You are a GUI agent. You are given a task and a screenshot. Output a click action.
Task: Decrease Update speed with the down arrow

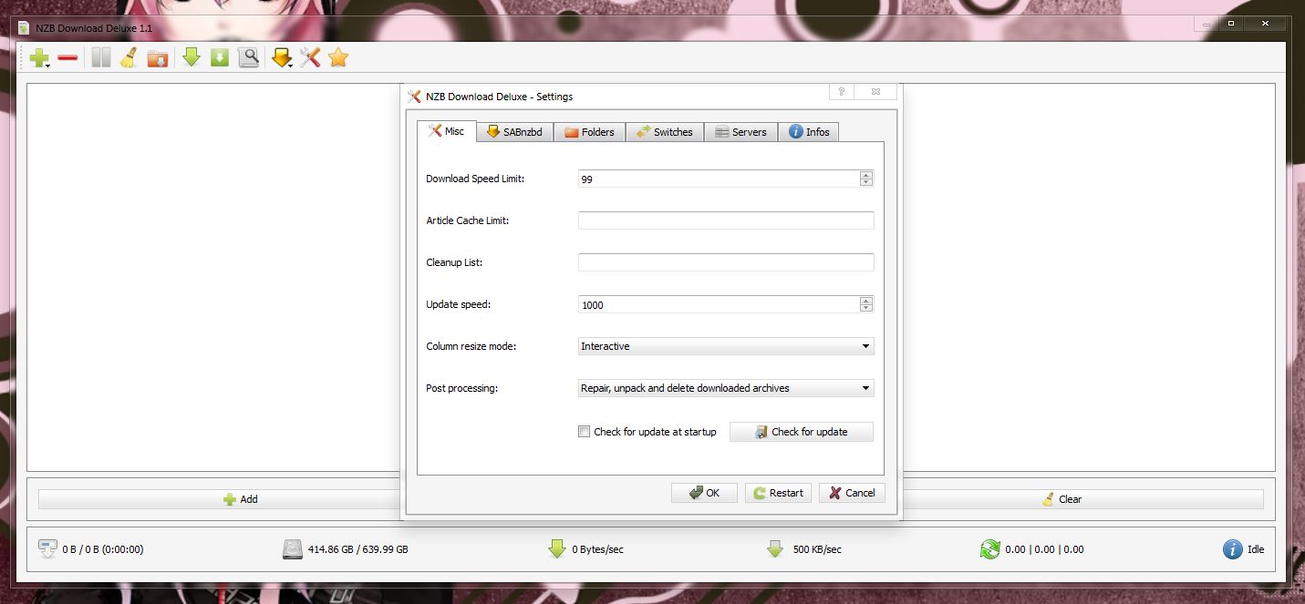click(866, 309)
